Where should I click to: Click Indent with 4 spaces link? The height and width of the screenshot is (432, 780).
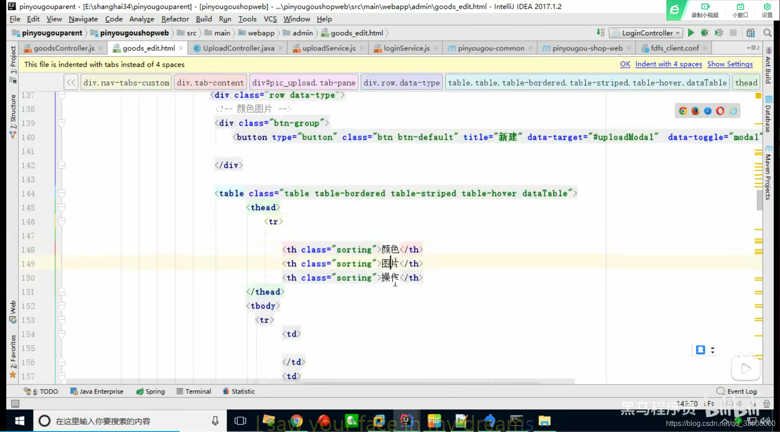click(x=668, y=64)
